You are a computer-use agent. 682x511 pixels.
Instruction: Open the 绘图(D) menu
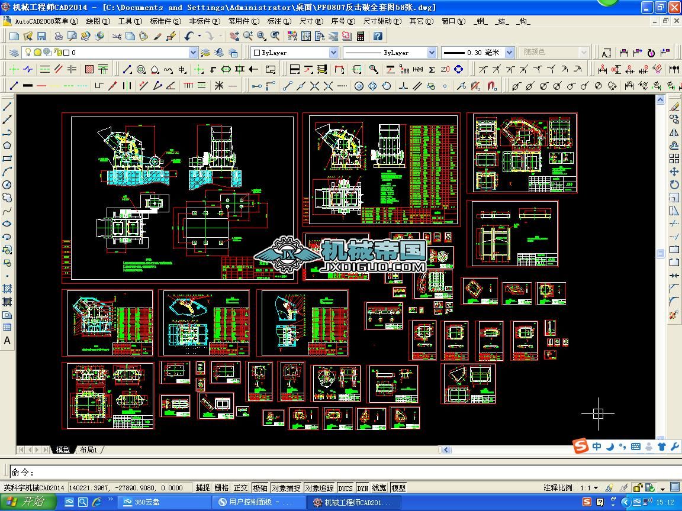(x=98, y=21)
